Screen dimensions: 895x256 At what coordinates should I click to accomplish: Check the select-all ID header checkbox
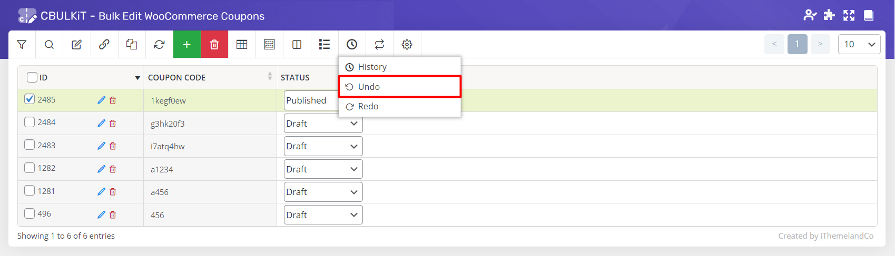click(x=32, y=77)
